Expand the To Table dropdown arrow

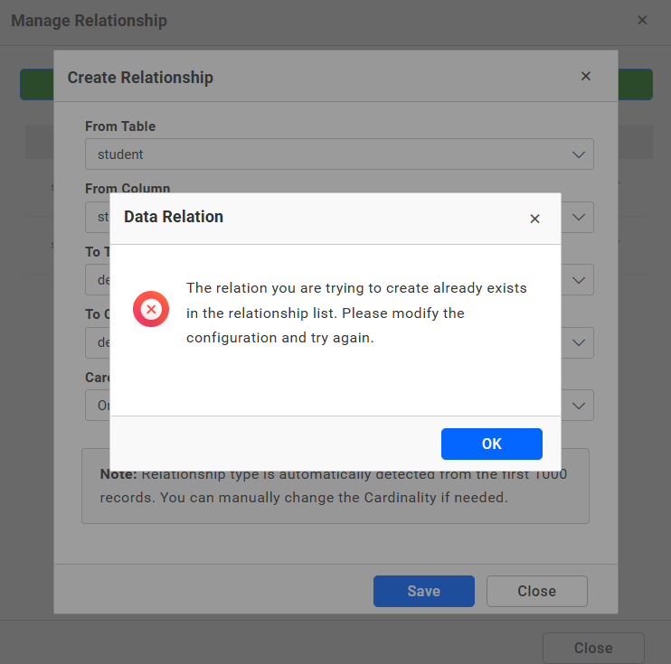click(x=579, y=280)
